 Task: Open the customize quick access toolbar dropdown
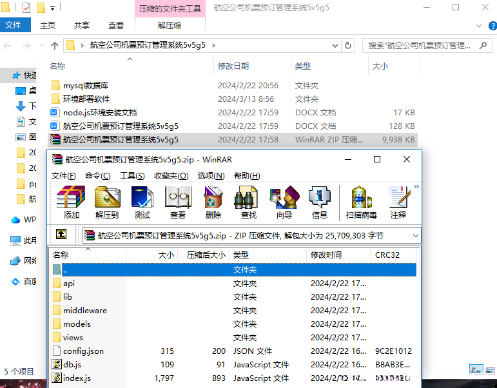52,8
